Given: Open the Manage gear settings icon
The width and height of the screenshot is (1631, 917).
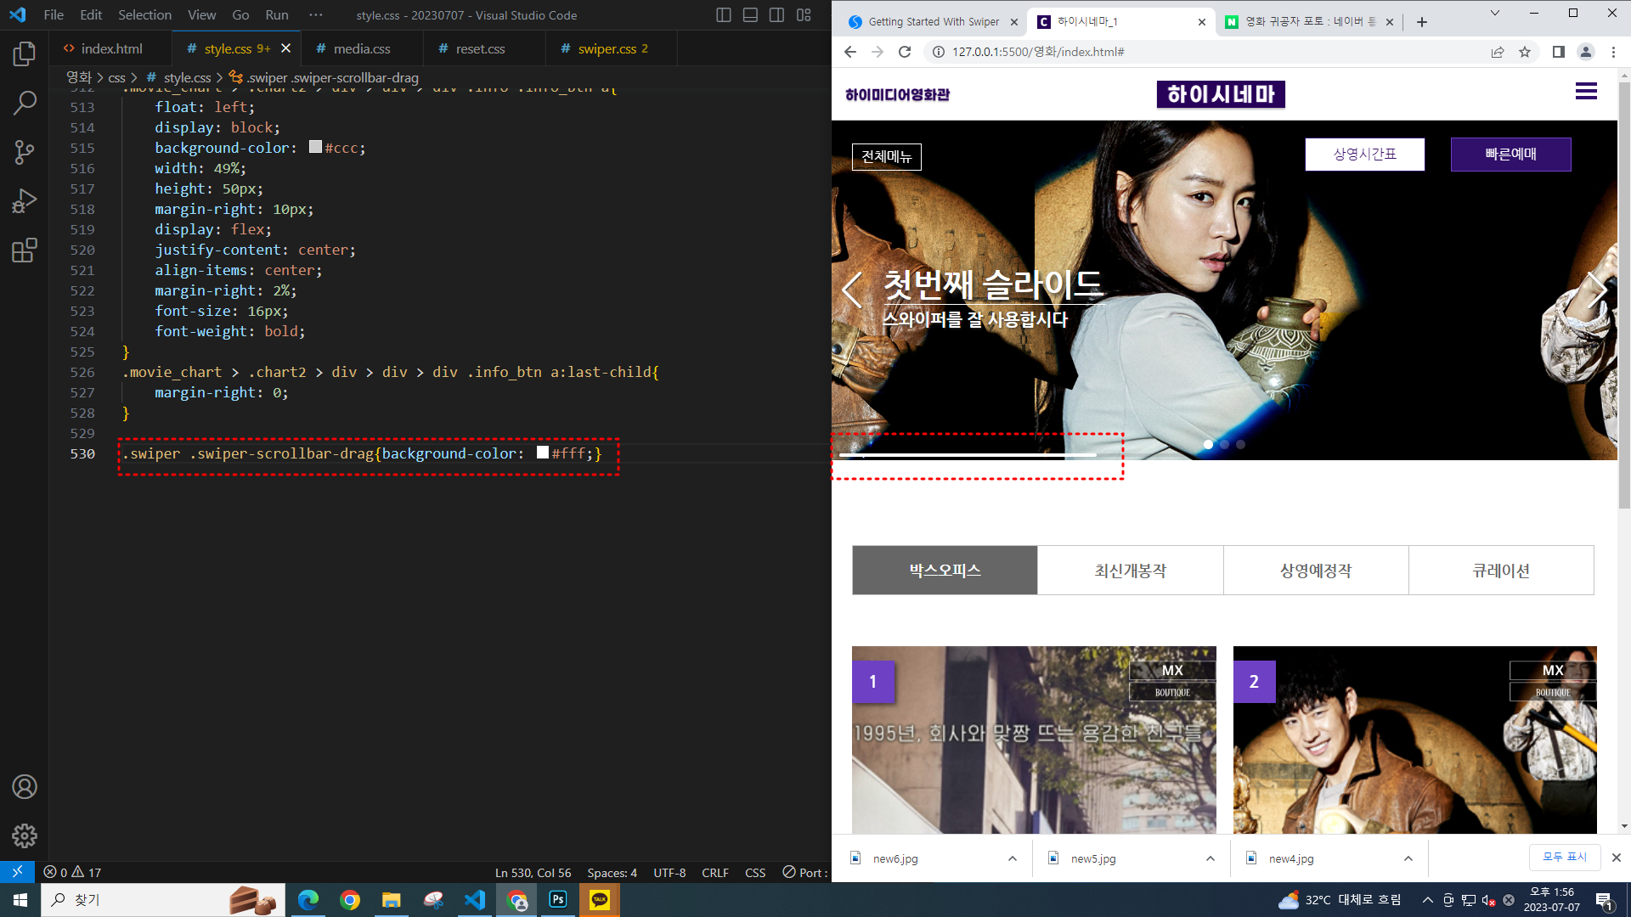Looking at the screenshot, I should pos(25,835).
